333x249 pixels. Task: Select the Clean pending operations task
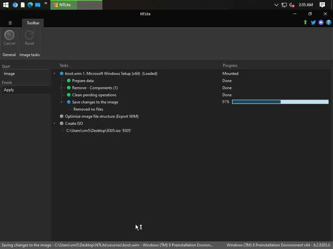pos(94,95)
